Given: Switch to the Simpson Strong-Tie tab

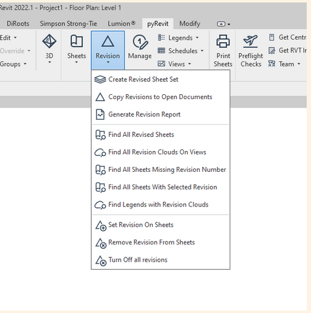Looking at the screenshot, I should pos(68,24).
